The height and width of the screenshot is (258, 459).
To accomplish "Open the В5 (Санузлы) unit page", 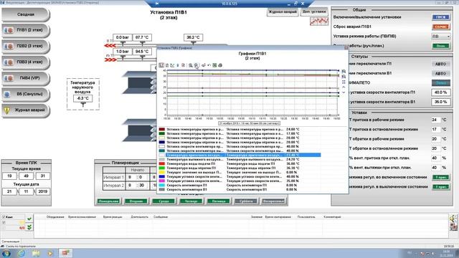I will [x=26, y=94].
